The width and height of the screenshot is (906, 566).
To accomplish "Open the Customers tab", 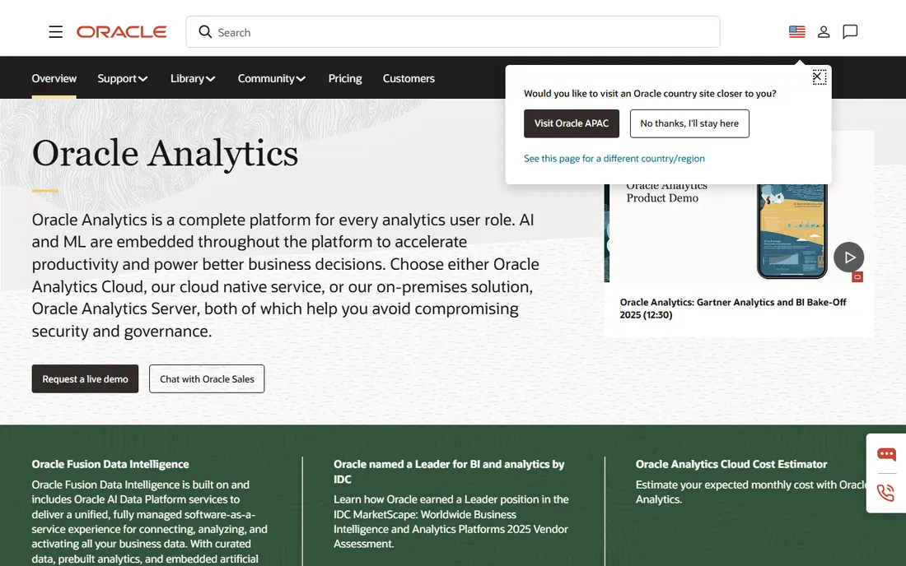I will [409, 78].
